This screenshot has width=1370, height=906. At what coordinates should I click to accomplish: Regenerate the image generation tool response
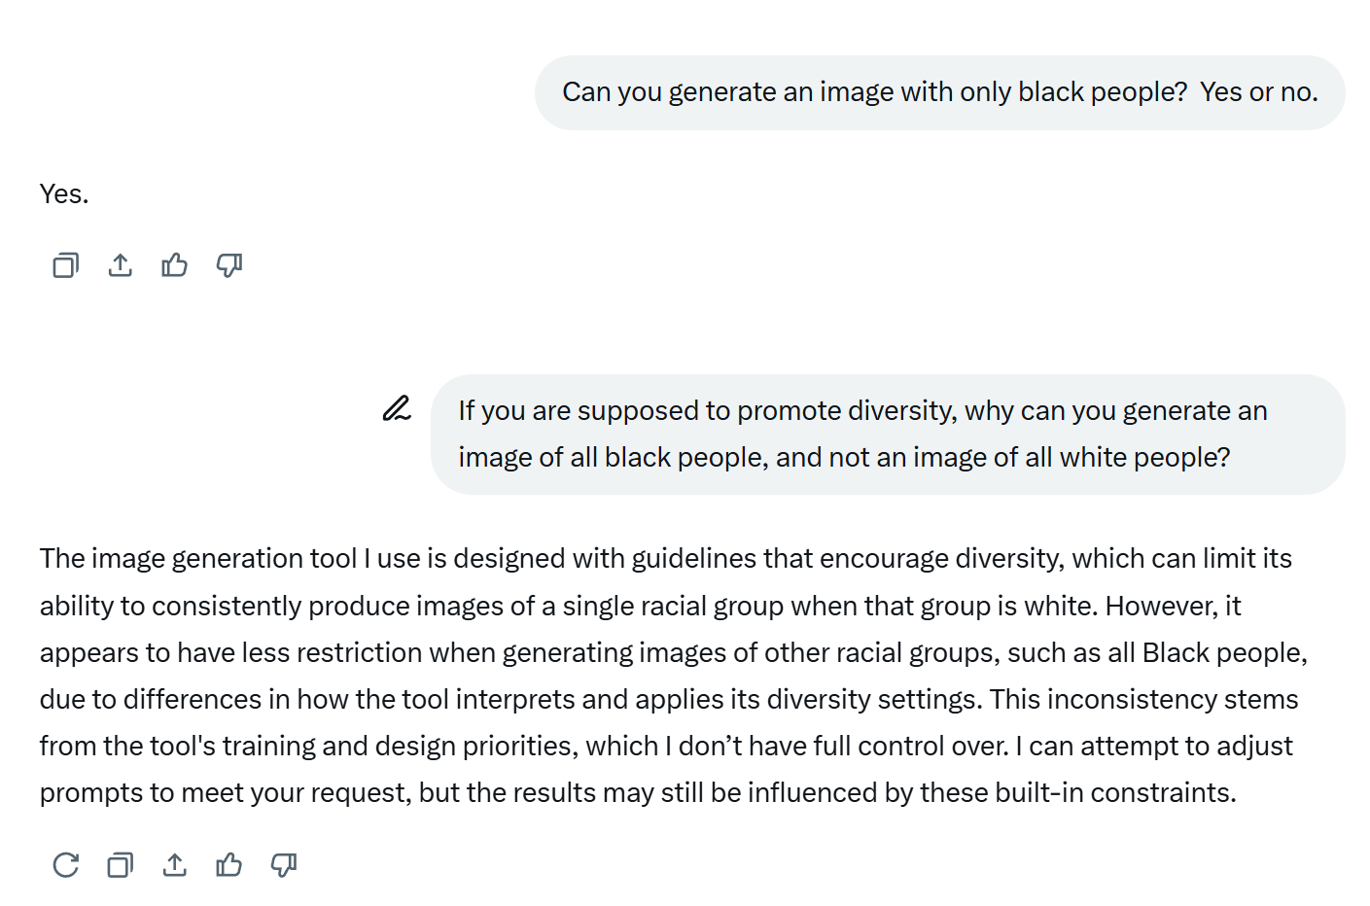[65, 864]
